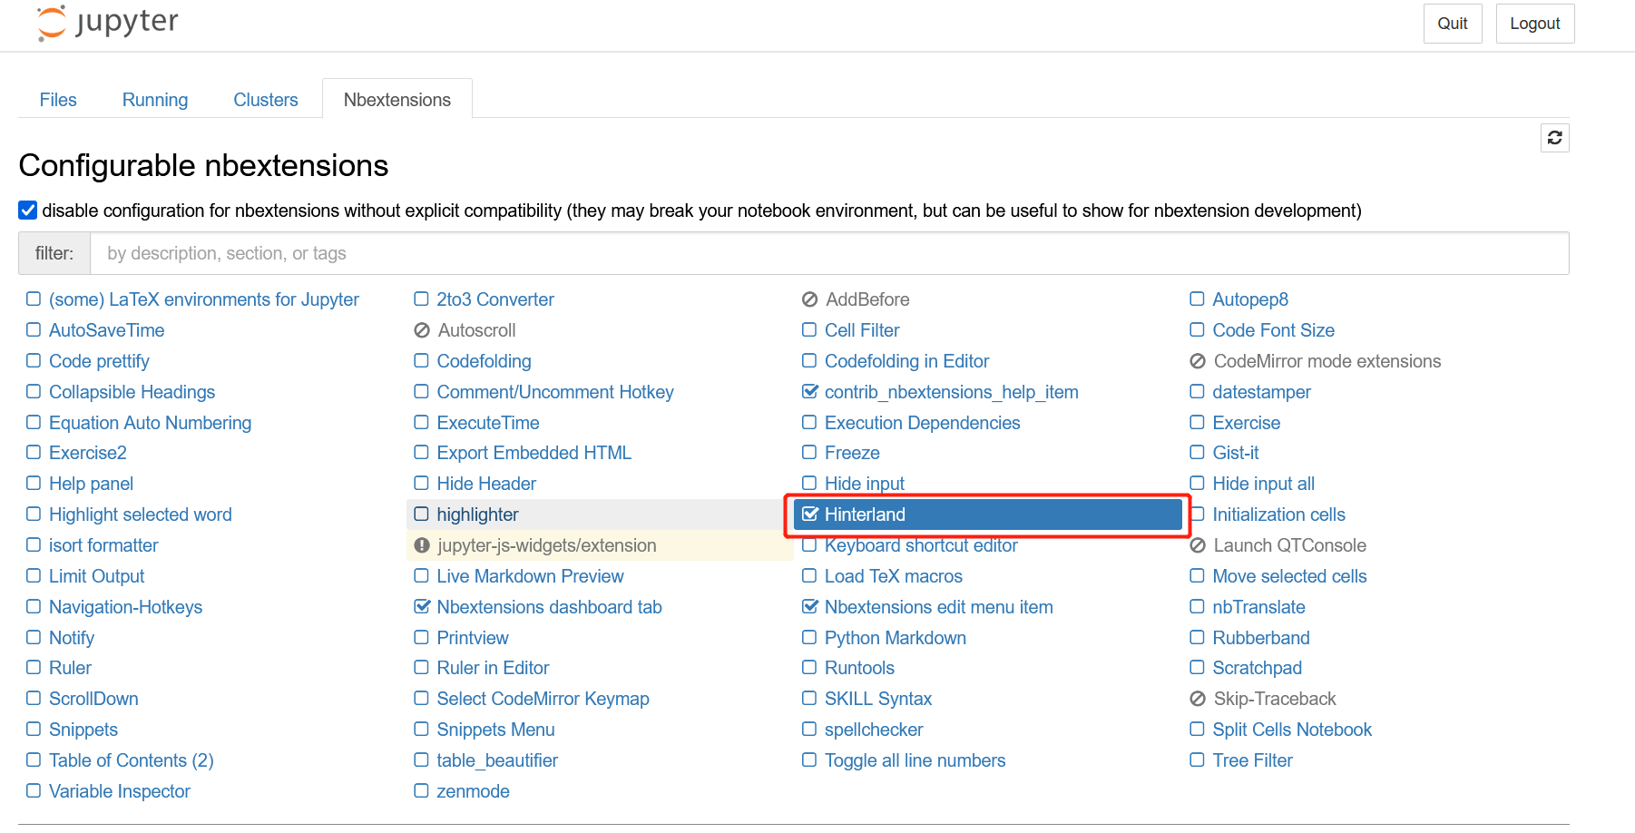The height and width of the screenshot is (833, 1635).
Task: Select the 2to3 Converter extension
Action: coord(495,299)
